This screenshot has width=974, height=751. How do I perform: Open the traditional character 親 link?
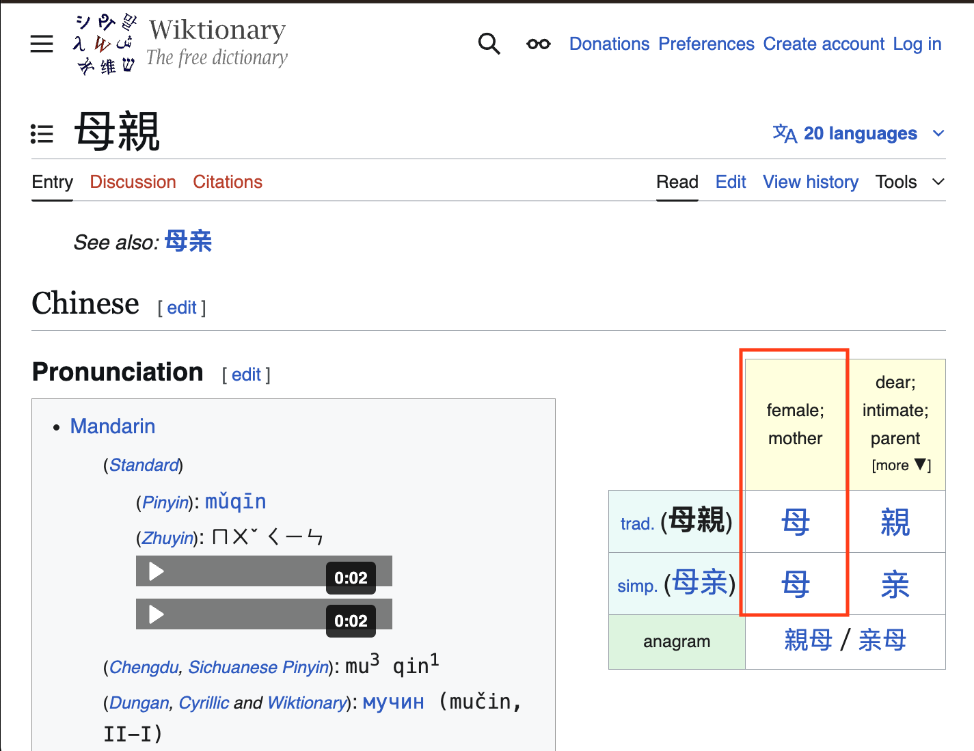895,522
